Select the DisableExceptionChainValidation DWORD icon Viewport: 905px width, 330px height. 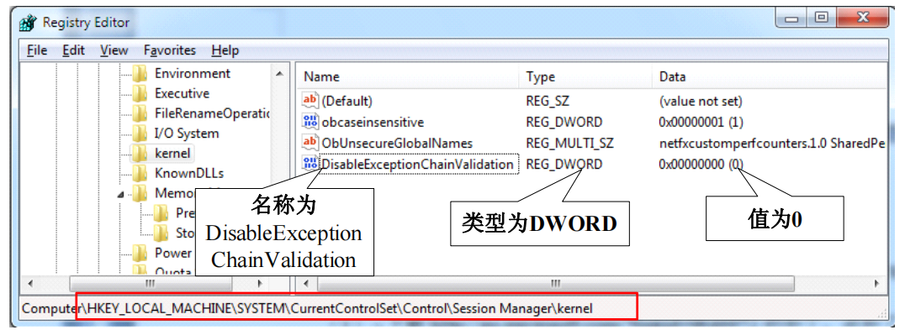[310, 164]
